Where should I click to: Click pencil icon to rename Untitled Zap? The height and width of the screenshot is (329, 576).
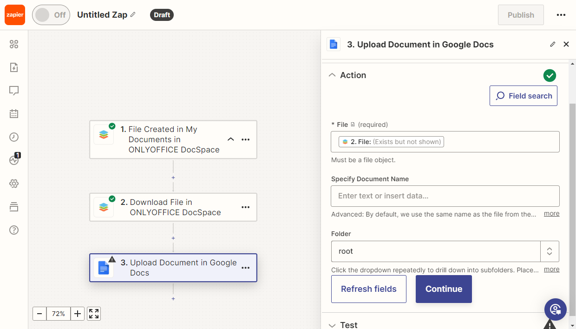click(133, 15)
